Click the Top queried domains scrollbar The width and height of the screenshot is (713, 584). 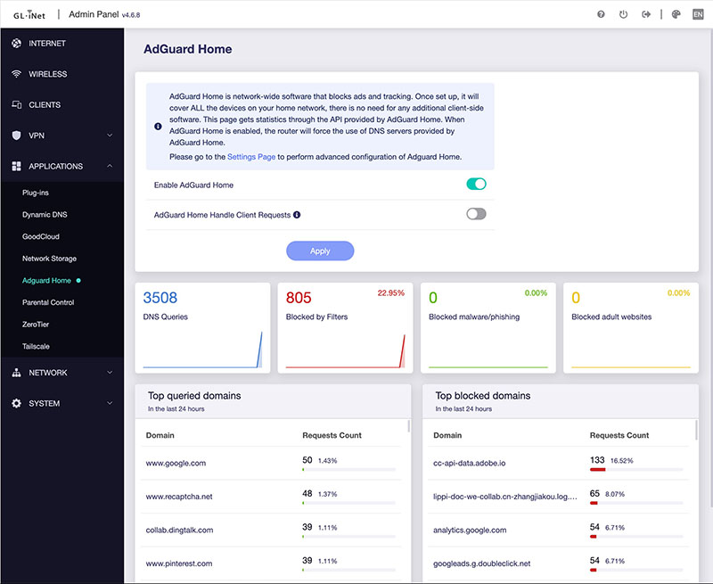[408, 426]
